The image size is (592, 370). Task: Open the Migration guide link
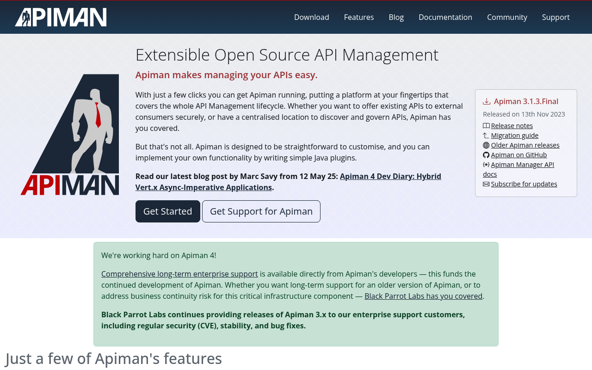[x=515, y=136]
